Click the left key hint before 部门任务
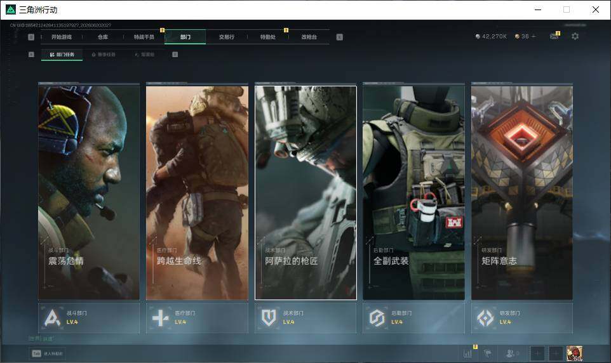611x363 pixels. pos(31,55)
